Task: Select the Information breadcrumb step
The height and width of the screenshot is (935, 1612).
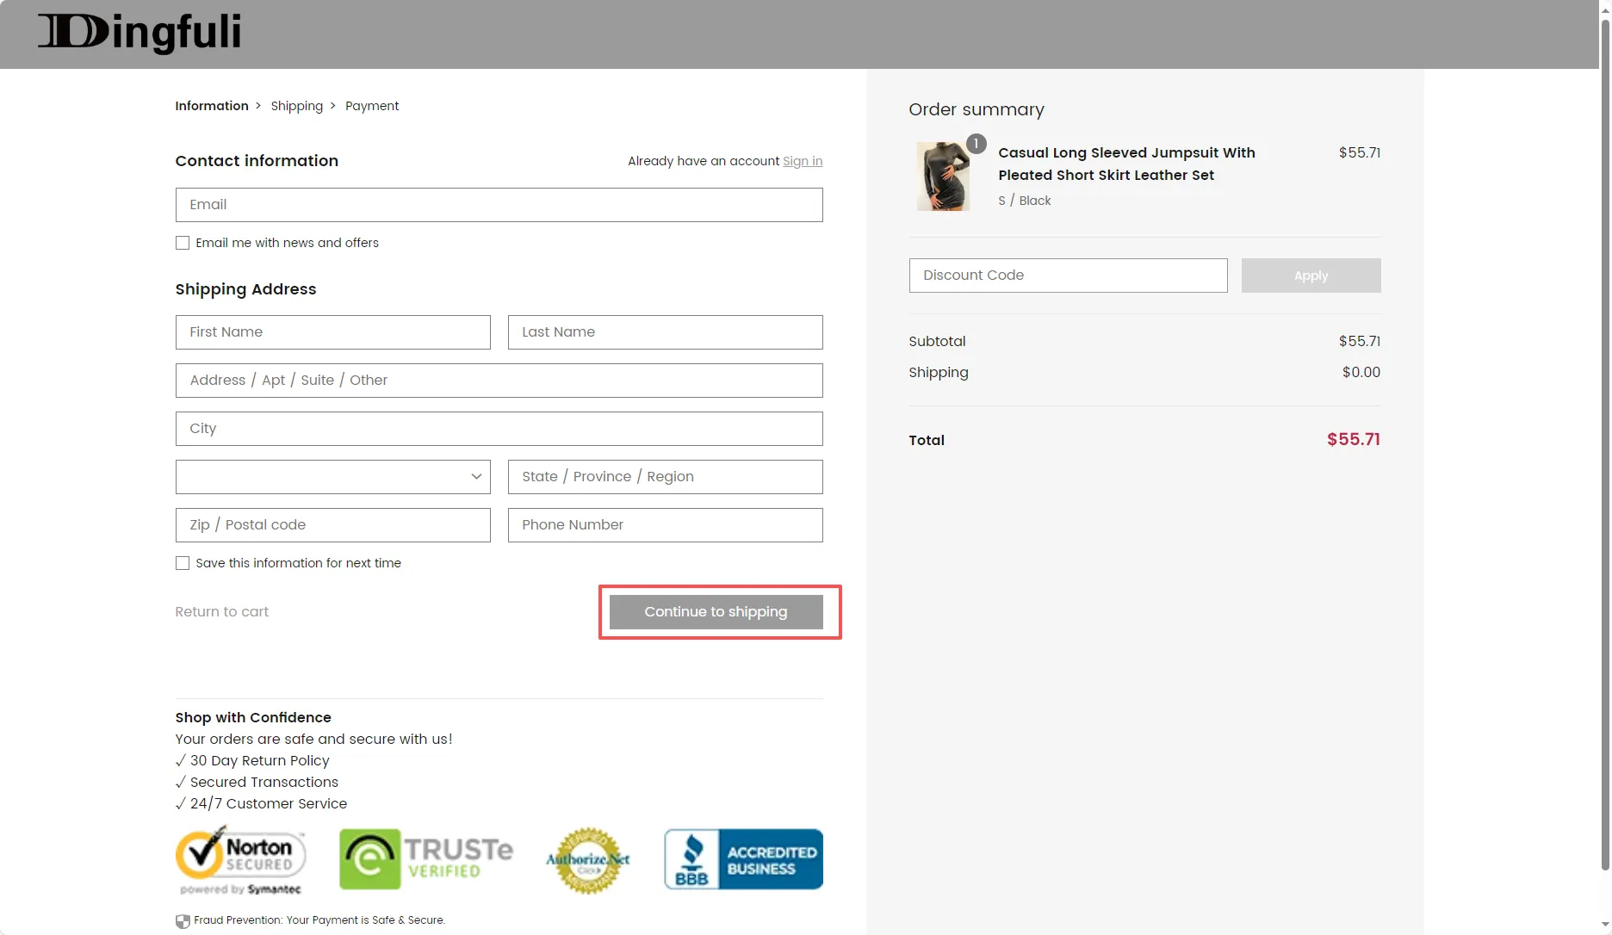Action: click(212, 106)
